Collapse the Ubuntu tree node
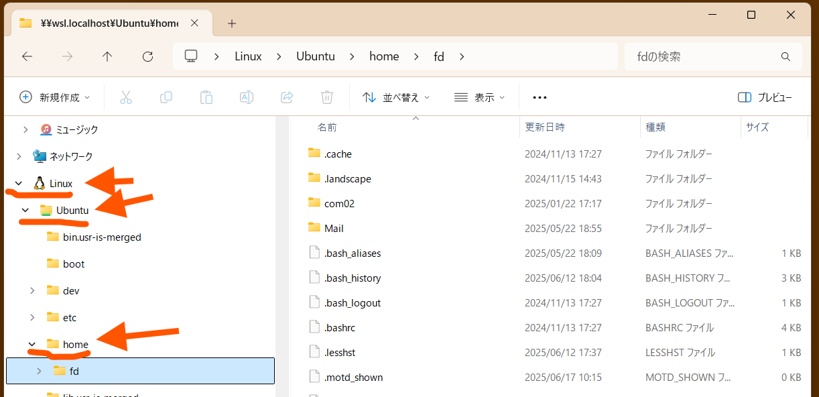 click(25, 210)
